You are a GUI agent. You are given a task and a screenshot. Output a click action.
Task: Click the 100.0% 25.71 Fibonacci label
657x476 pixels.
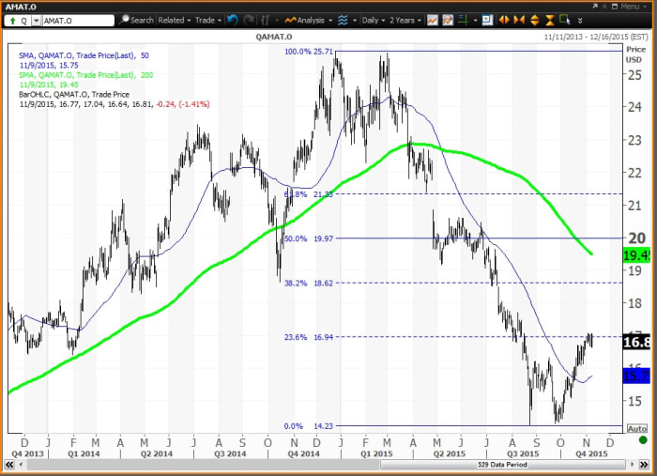309,52
